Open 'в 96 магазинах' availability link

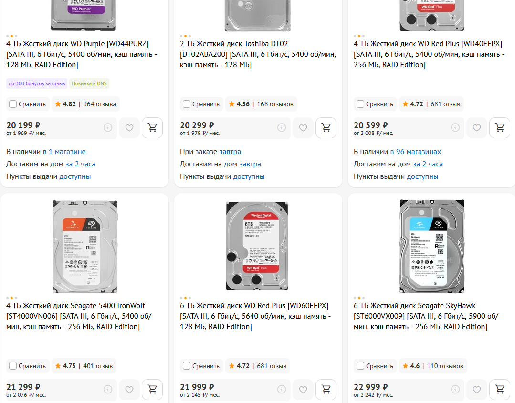click(x=415, y=152)
